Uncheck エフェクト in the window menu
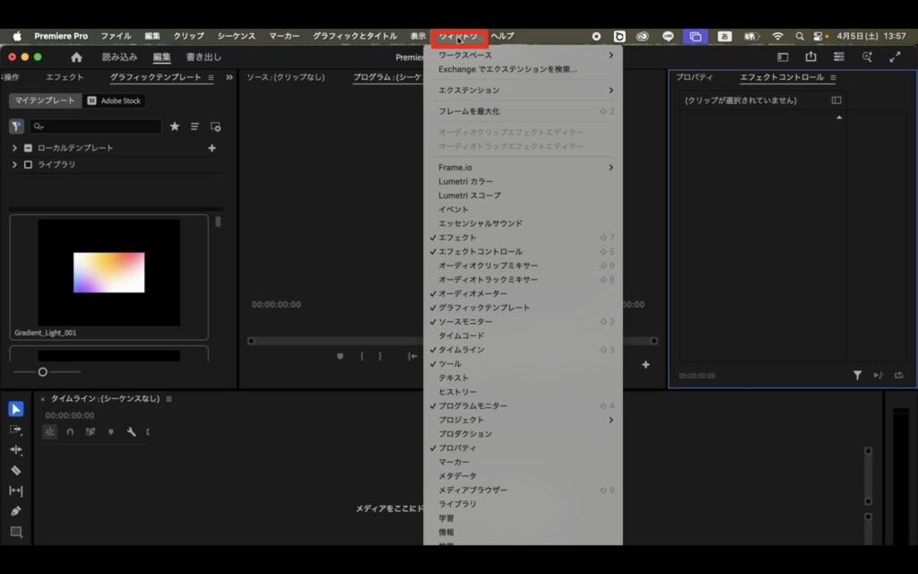The image size is (918, 574). click(x=524, y=237)
